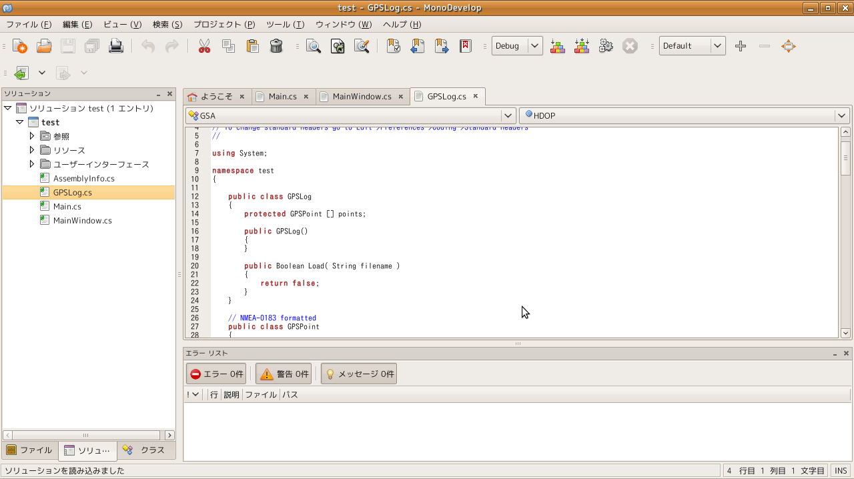854x479 pixels.
Task: Click the application icon in title bar
Action: tap(7, 8)
